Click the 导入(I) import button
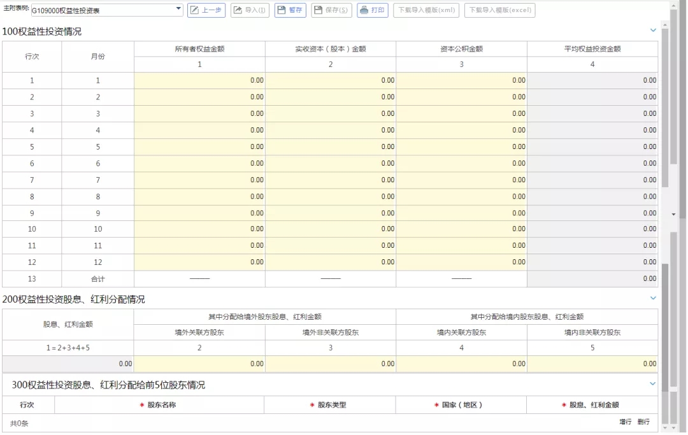The width and height of the screenshot is (688, 435). coord(250,10)
